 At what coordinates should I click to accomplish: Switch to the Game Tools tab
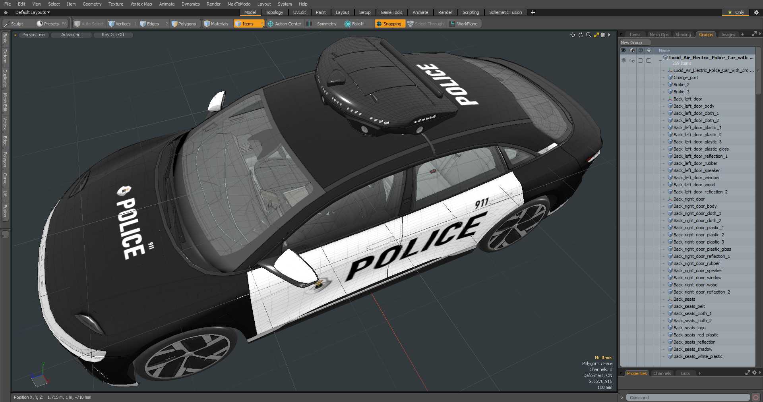pos(391,12)
